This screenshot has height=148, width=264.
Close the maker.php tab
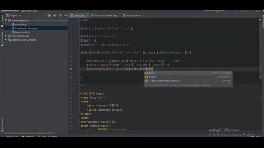(x=87, y=16)
